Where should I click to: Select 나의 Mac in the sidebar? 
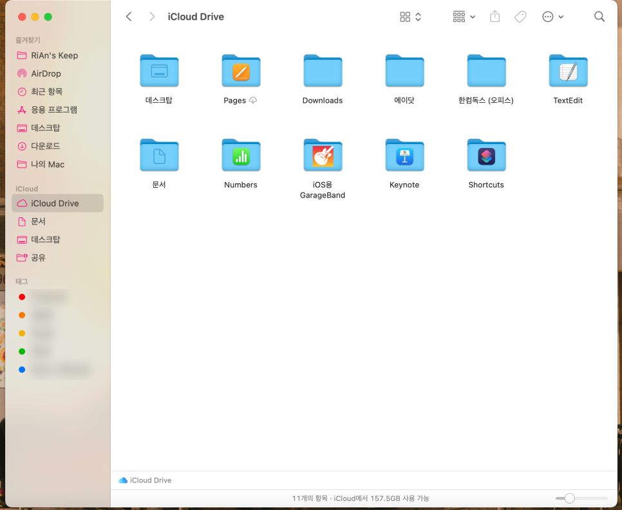pos(57,165)
